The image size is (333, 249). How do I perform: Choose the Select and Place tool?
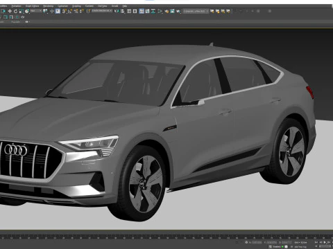(27, 11)
